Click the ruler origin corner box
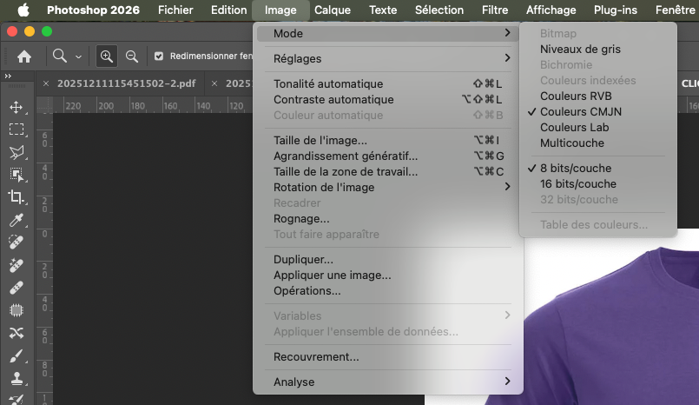Screen dimensions: 699x405 (44, 106)
